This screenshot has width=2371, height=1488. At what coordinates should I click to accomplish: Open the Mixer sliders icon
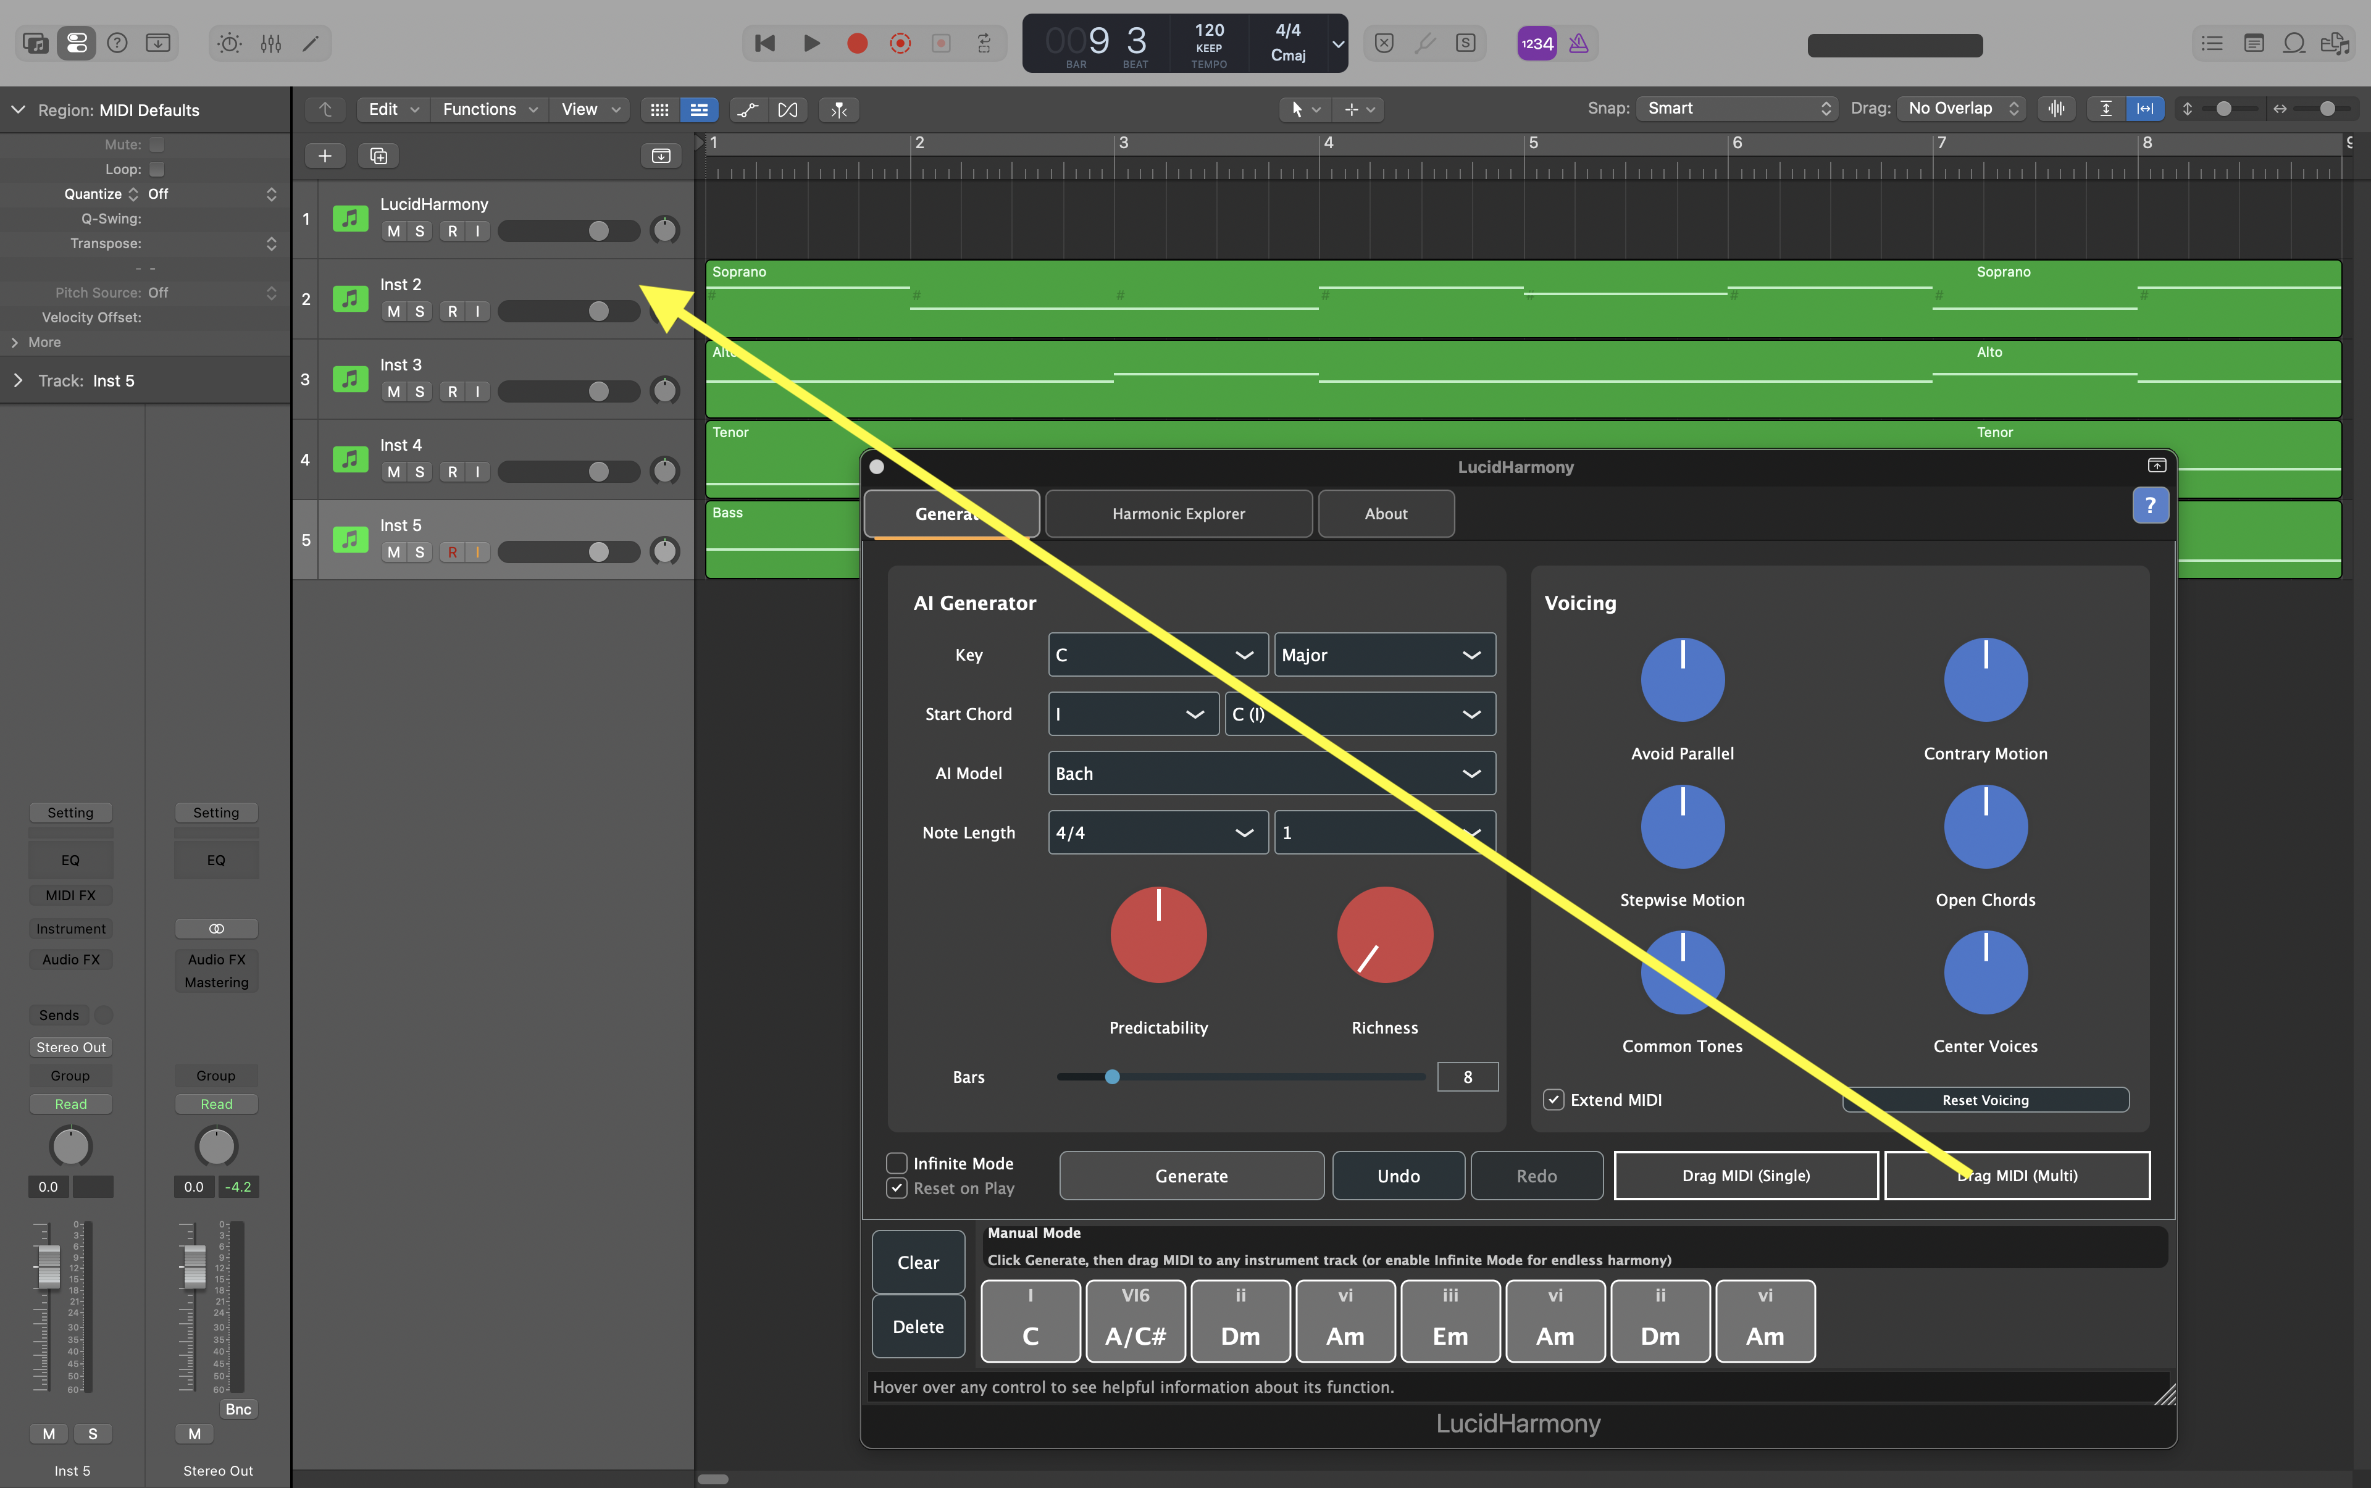[x=270, y=43]
